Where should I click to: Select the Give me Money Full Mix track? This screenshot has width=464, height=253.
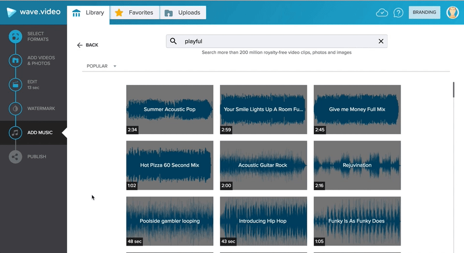click(357, 109)
